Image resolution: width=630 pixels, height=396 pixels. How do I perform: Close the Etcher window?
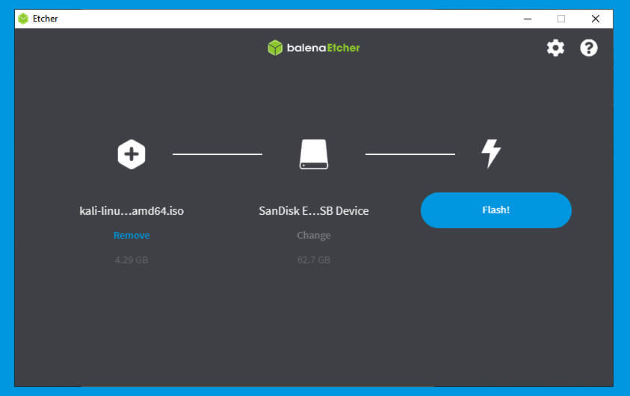click(x=596, y=19)
